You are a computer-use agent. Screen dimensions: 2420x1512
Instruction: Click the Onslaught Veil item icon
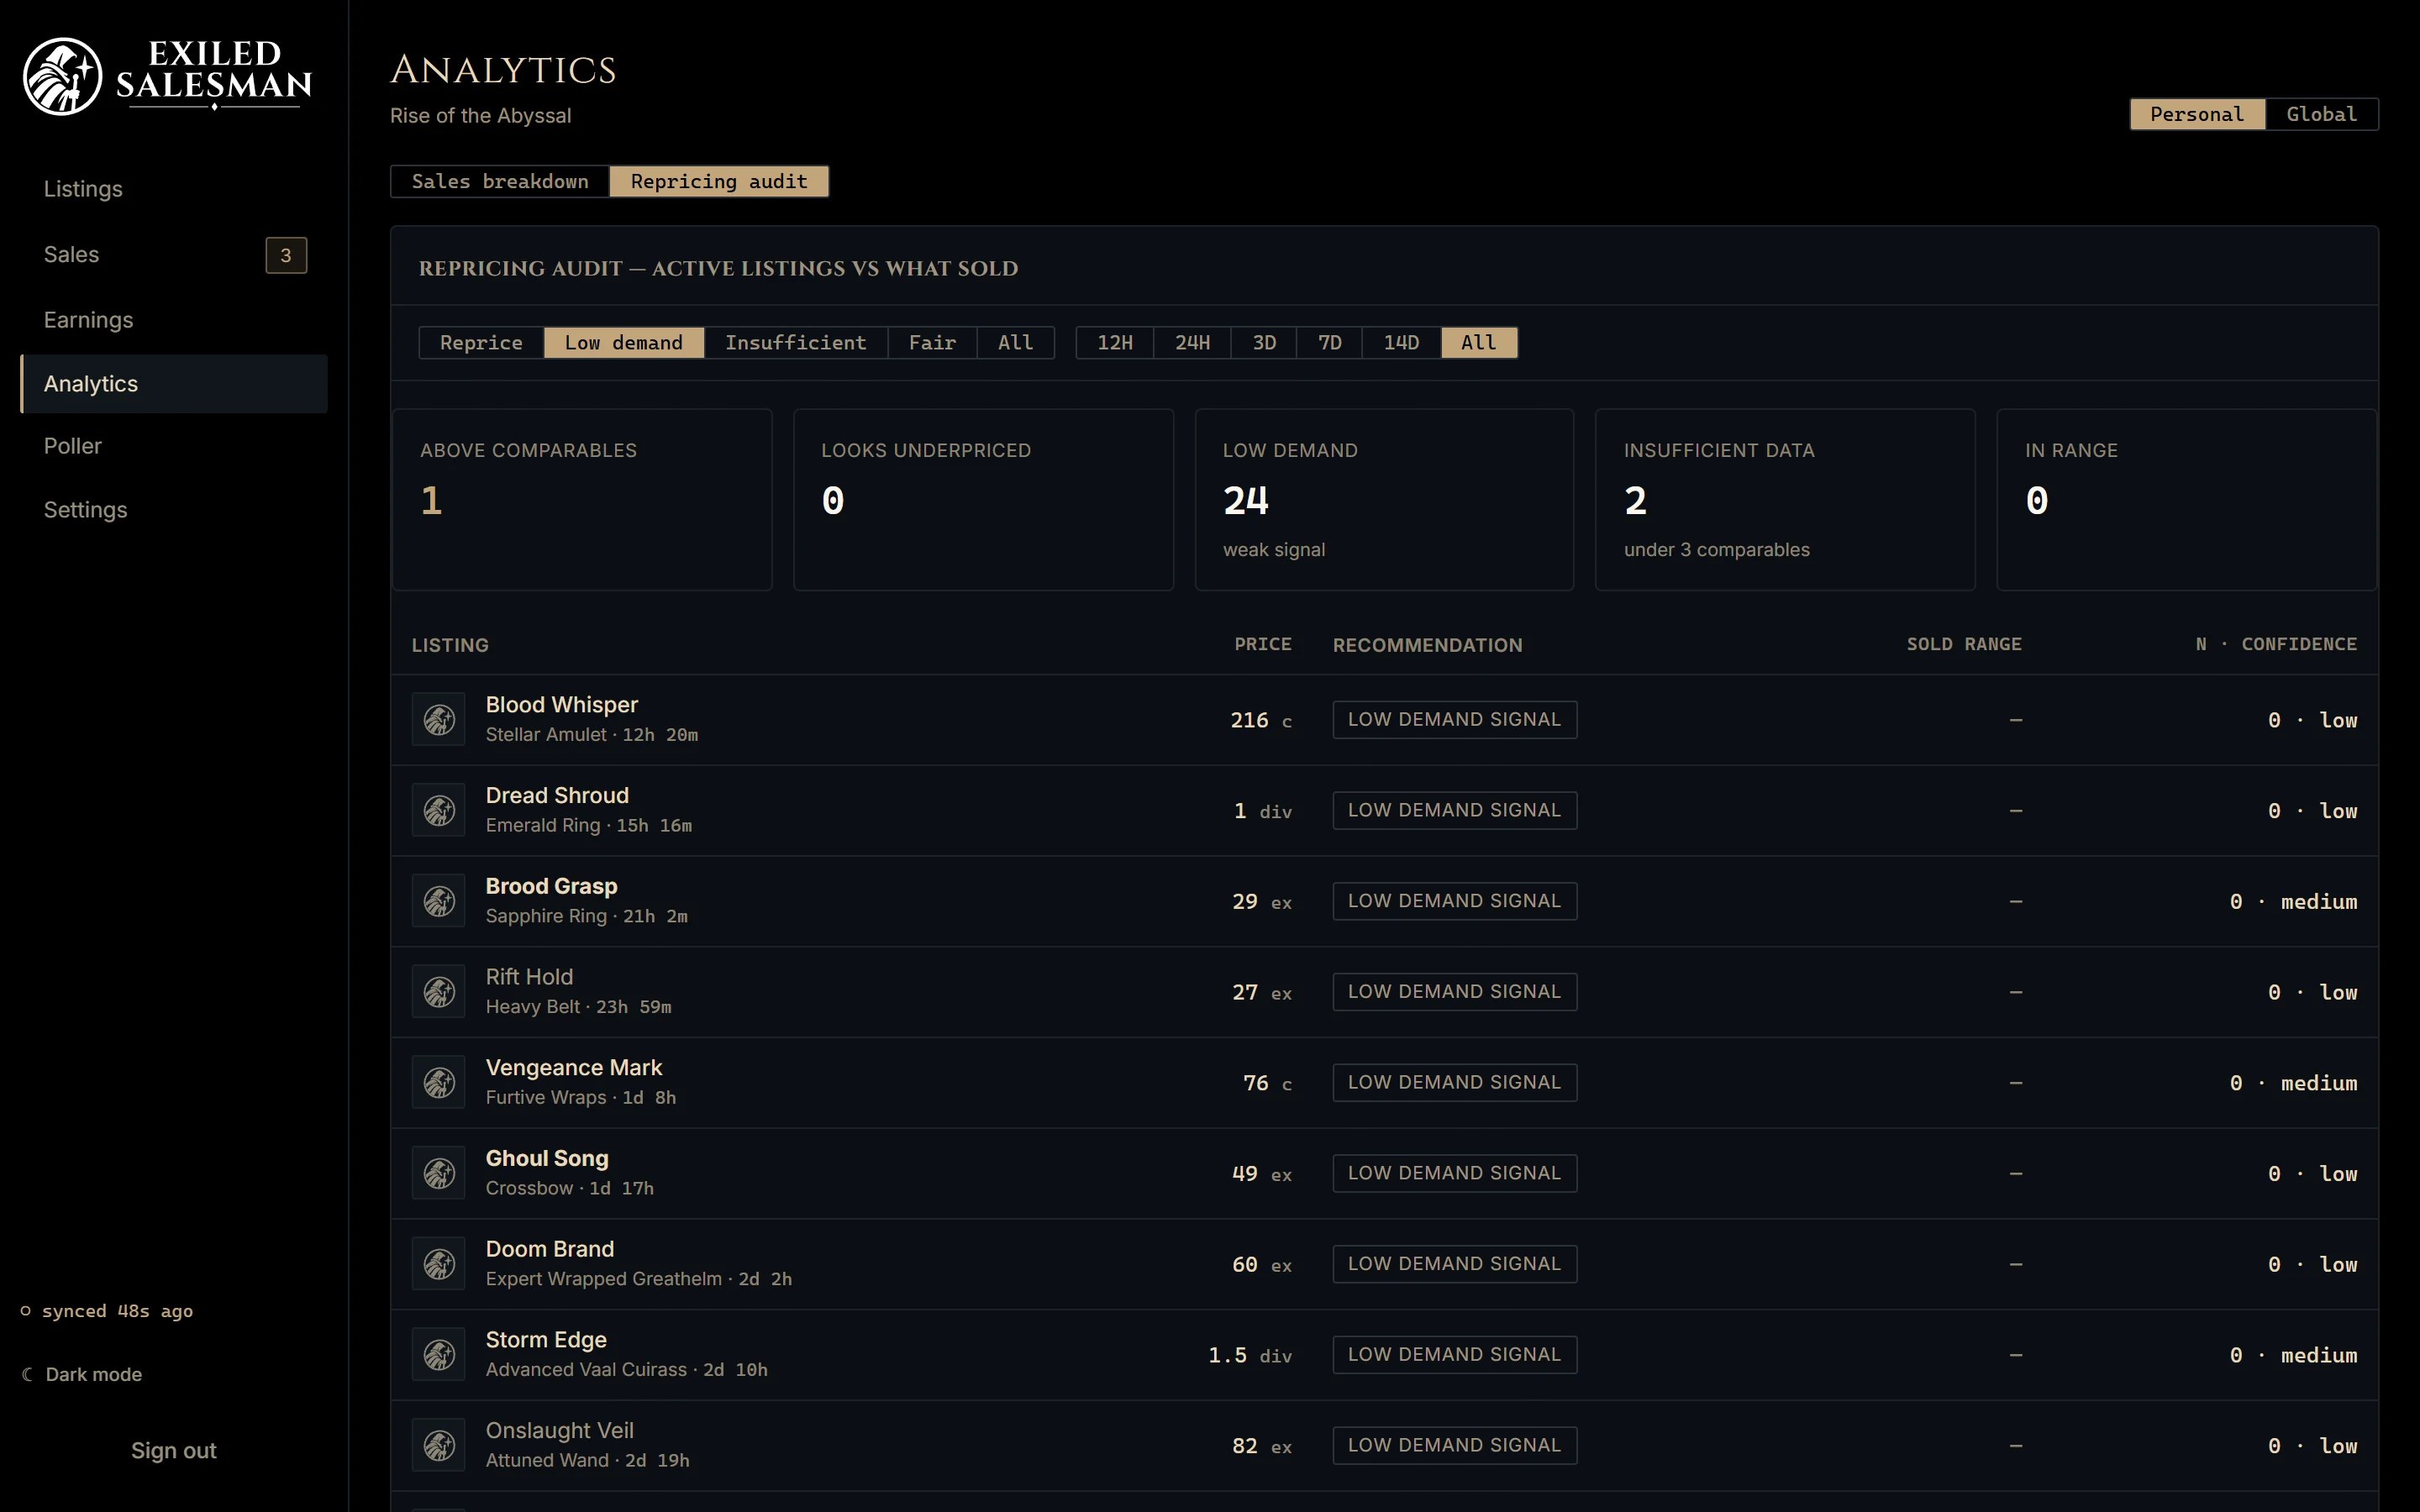[x=439, y=1445]
